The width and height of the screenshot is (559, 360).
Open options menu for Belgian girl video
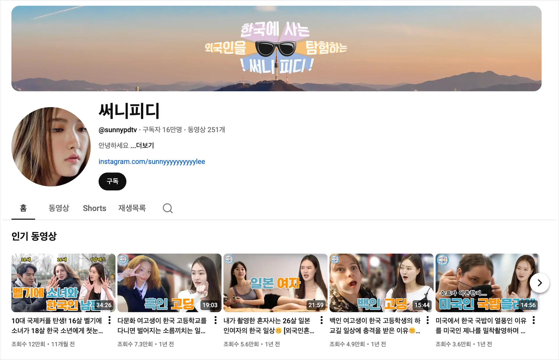[x=109, y=320]
